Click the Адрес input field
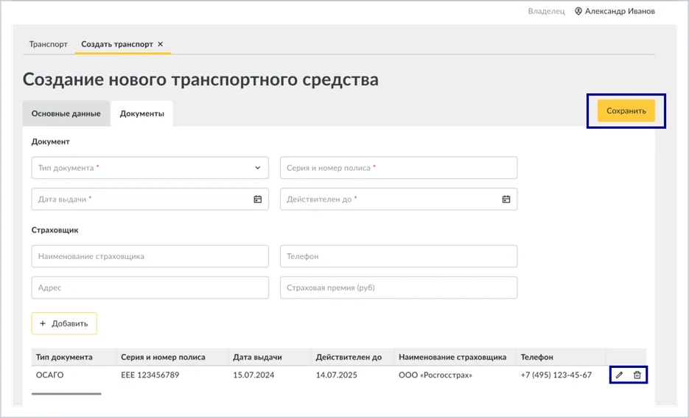The image size is (689, 418). pos(150,288)
